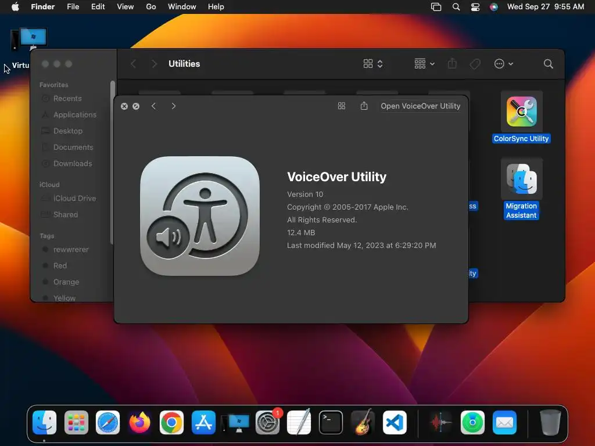Select the Migration Assistant icon in Finder

click(522, 179)
